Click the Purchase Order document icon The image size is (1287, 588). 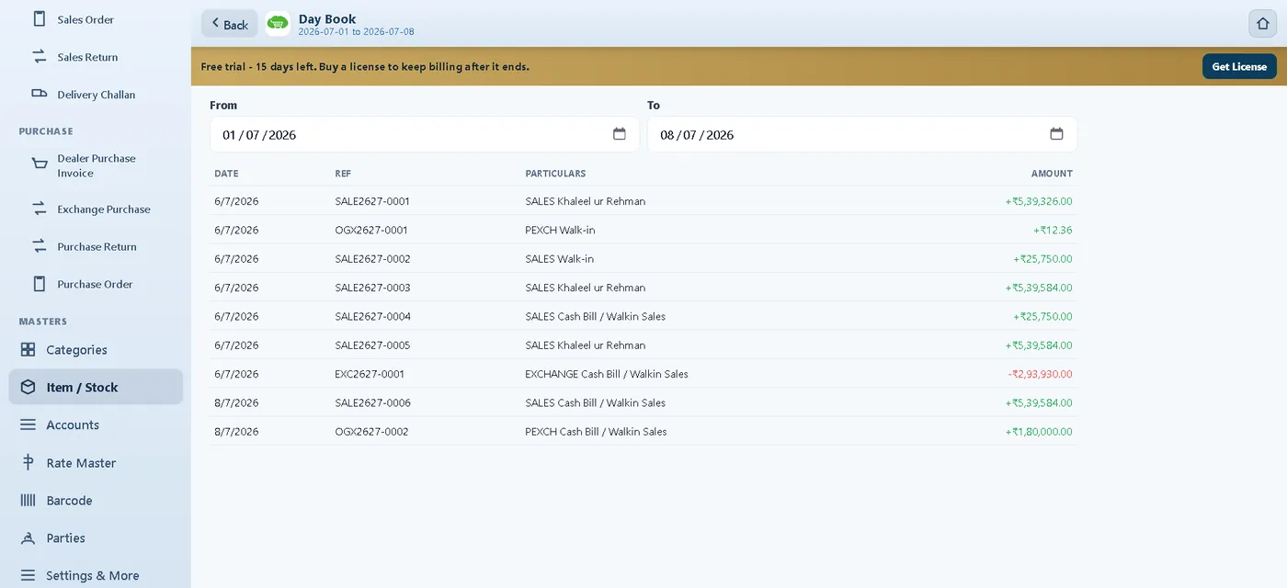pyautogui.click(x=39, y=284)
